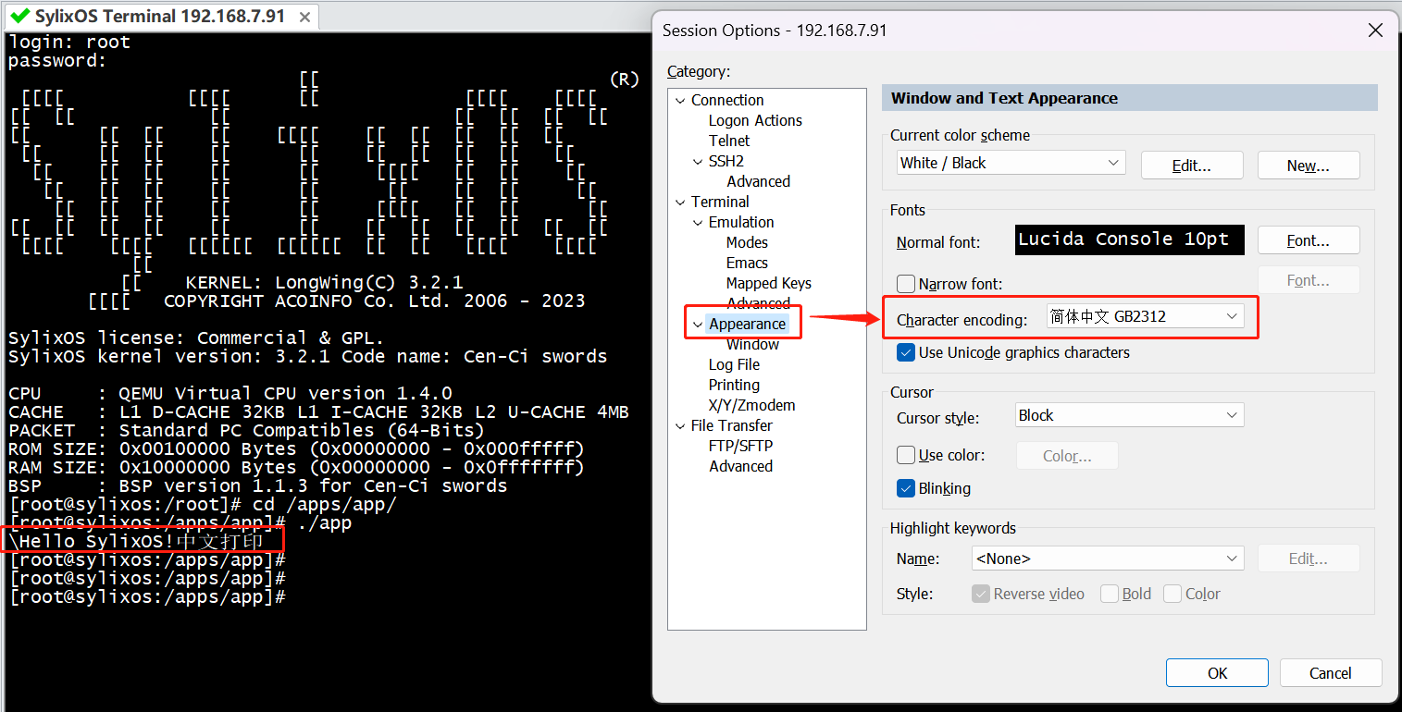Open the Emacs category
Viewport: 1402px width, 712px height.
(x=747, y=263)
